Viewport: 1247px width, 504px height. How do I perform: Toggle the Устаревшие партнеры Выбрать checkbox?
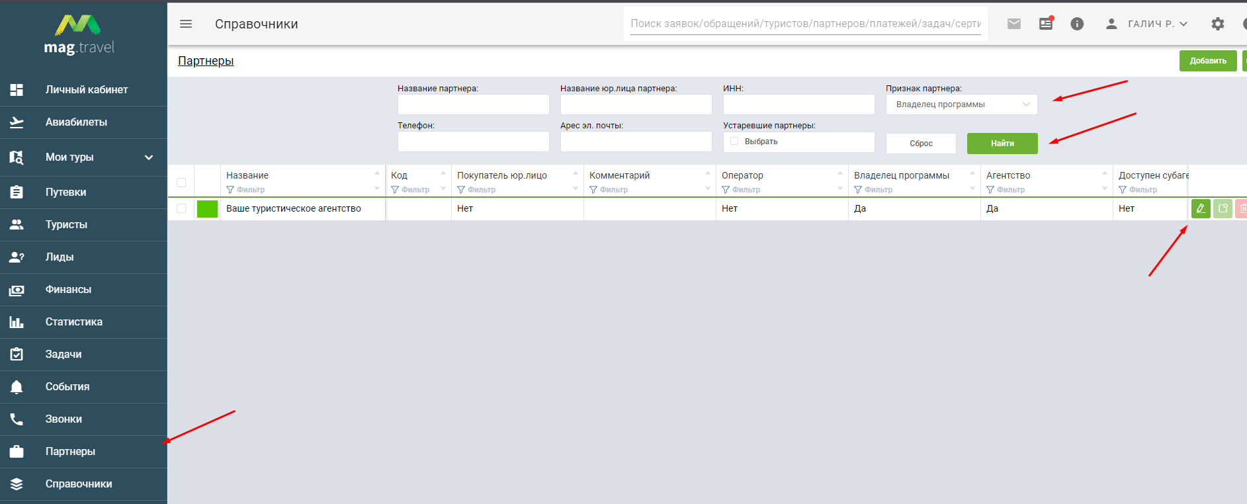point(734,141)
